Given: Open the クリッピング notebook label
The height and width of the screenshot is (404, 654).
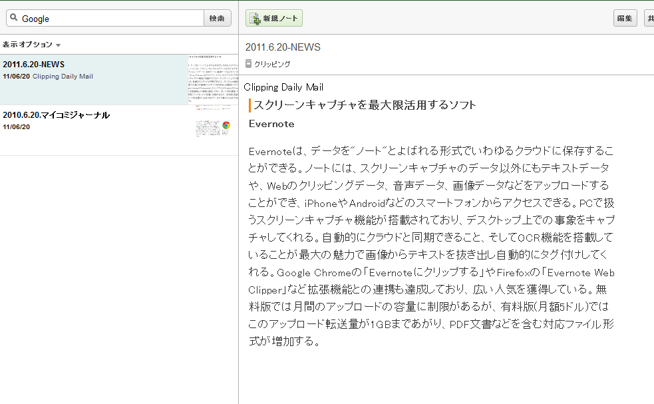Looking at the screenshot, I should pos(272,64).
